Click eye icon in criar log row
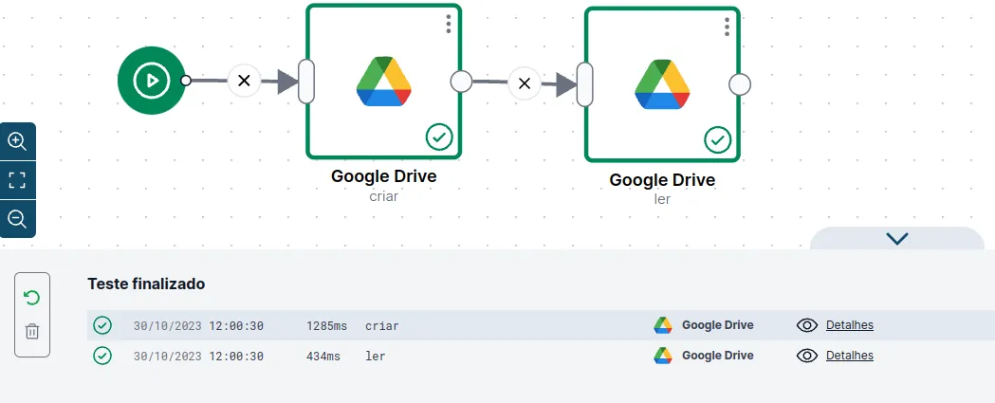Image resolution: width=995 pixels, height=403 pixels. tap(806, 325)
